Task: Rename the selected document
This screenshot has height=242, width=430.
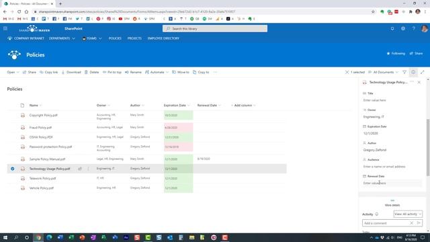Action: click(x=133, y=72)
